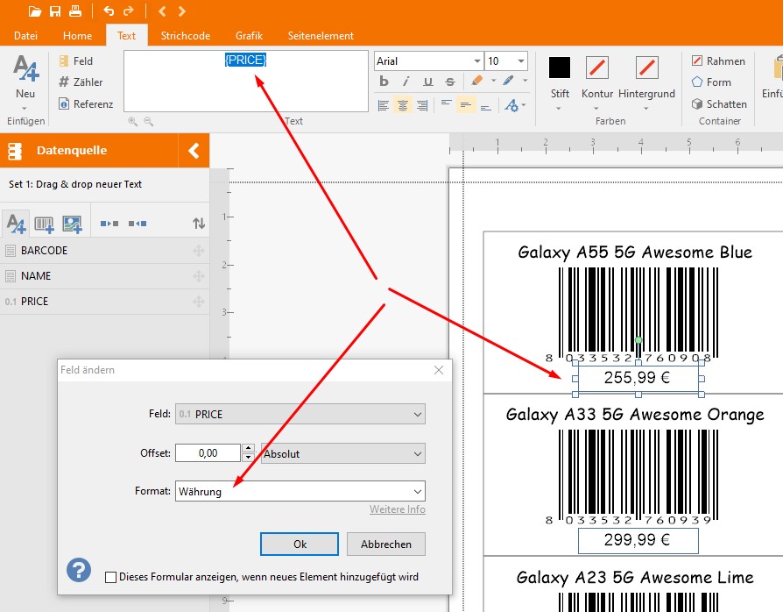Open the Format dropdown showing Währung
This screenshot has width=783, height=612.
pyautogui.click(x=300, y=491)
